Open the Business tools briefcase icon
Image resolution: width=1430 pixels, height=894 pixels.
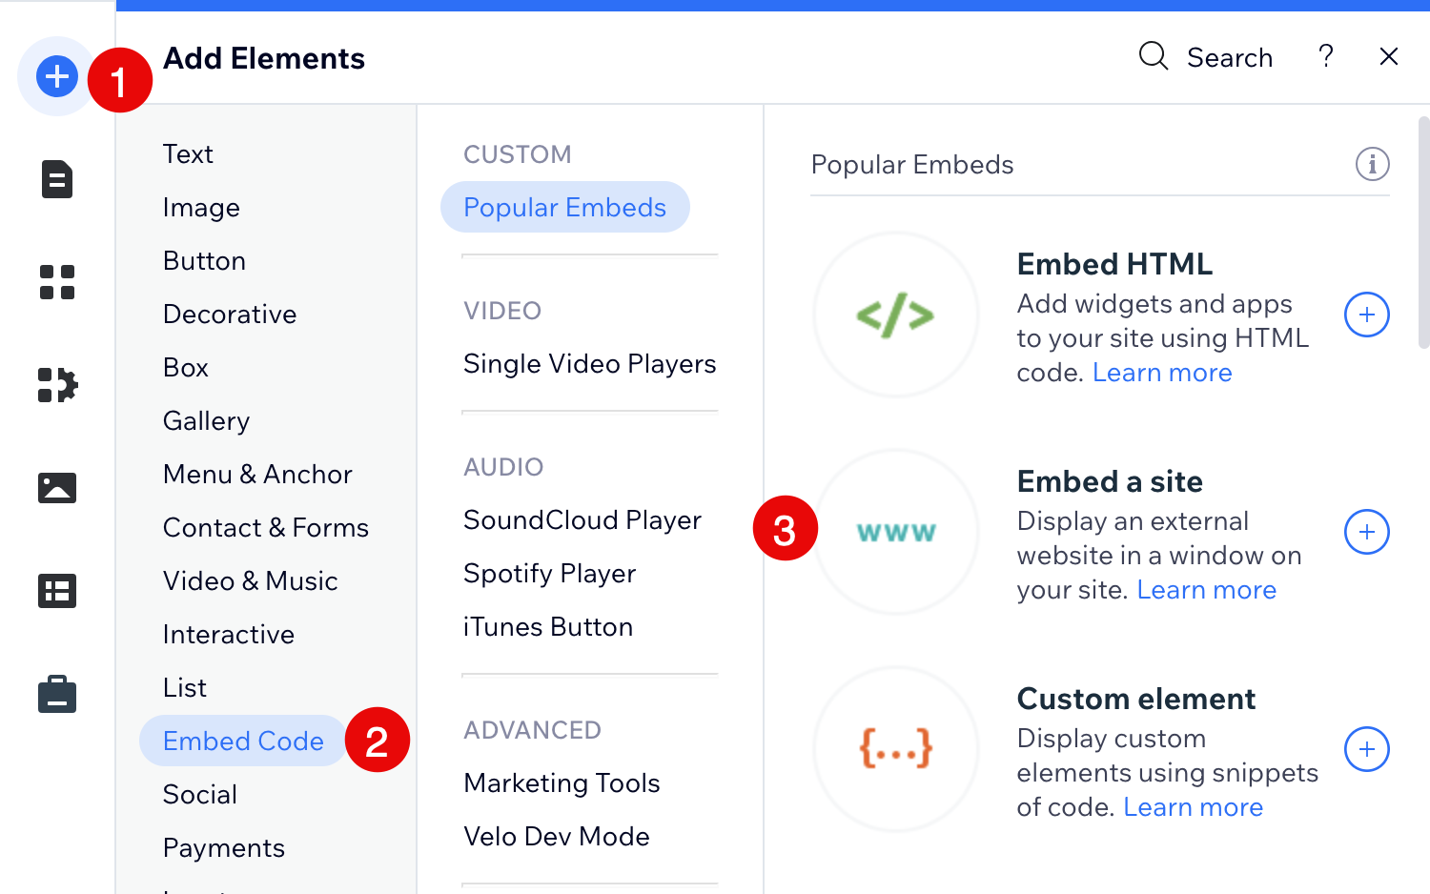57,694
